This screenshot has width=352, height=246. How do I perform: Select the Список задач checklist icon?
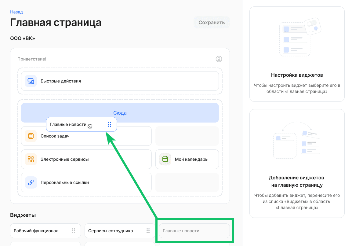(x=31, y=136)
